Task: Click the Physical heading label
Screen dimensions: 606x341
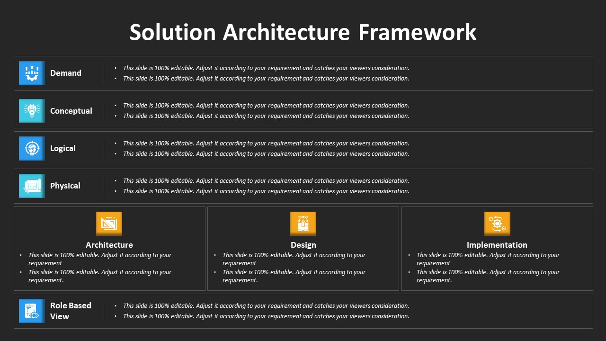Action: click(65, 186)
